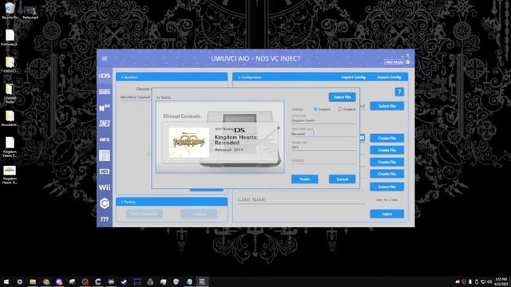Select the Wii console in sidebar

[x=105, y=187]
